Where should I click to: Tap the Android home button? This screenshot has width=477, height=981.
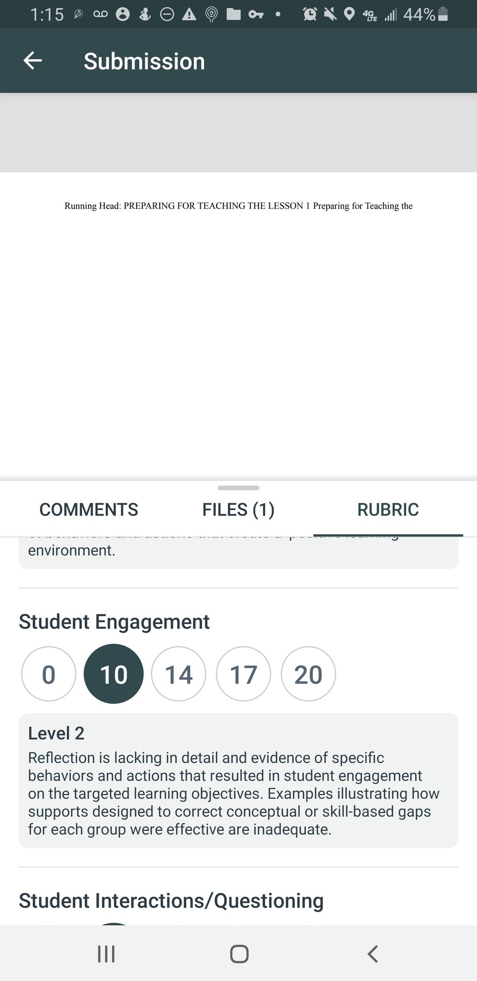point(239,954)
